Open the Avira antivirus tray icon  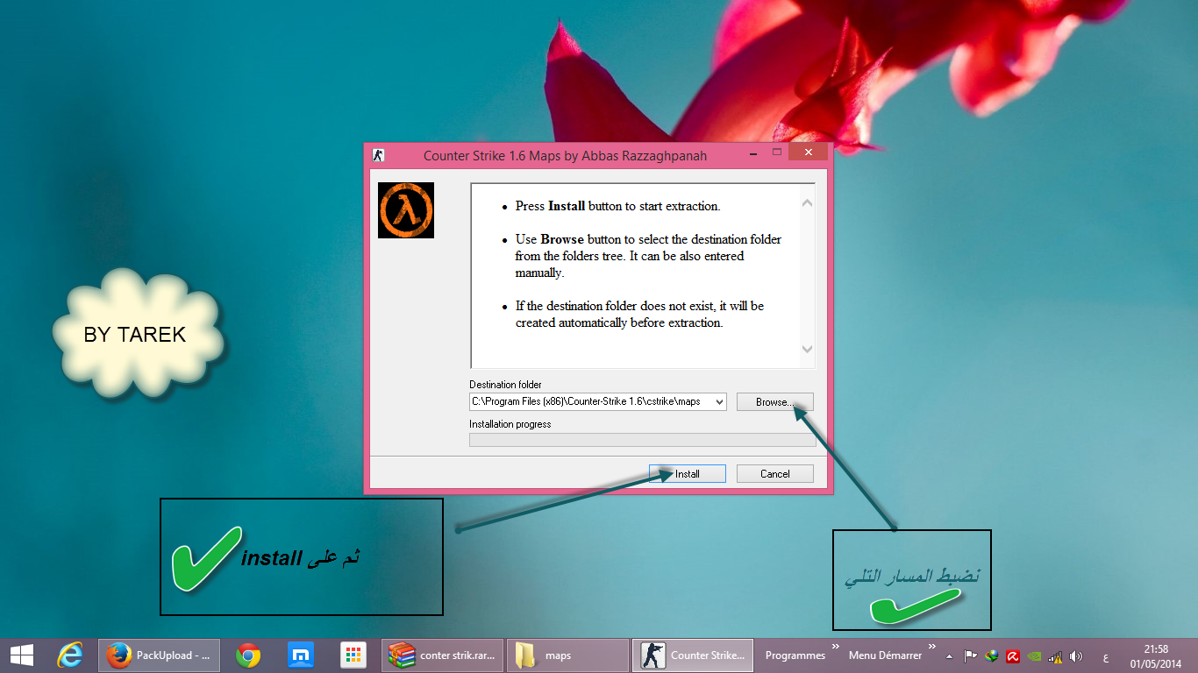[x=1012, y=655]
